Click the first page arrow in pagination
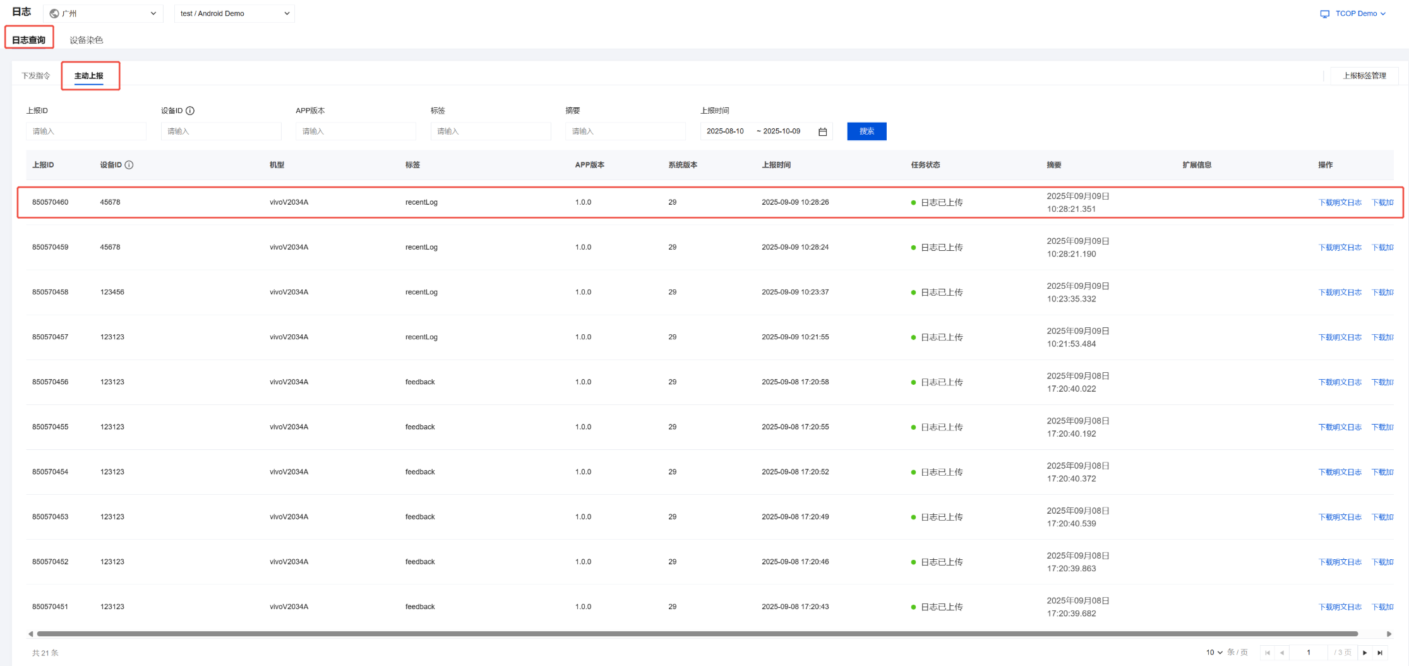 tap(1268, 653)
